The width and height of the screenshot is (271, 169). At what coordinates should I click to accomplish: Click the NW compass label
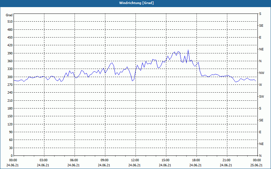coord(262,73)
